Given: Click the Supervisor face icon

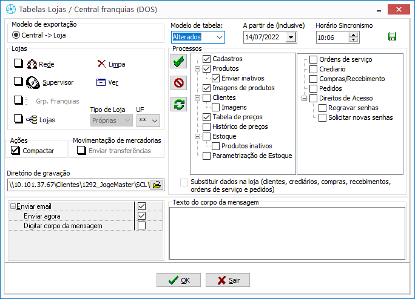Looking at the screenshot, I should (x=33, y=82).
